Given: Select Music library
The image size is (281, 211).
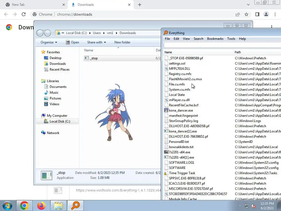Looking at the screenshot, I should point(54,92).
